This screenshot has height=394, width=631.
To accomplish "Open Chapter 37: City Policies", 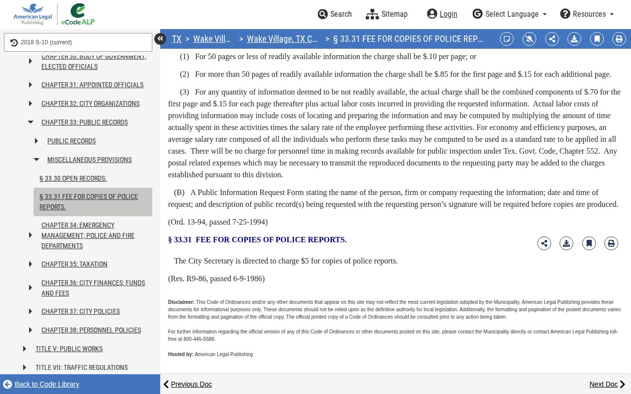I will pyautogui.click(x=80, y=311).
